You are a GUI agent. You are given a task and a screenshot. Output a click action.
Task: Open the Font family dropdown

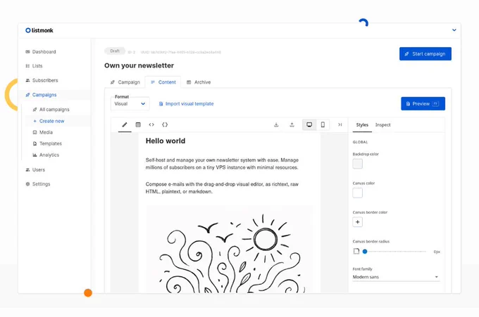click(396, 277)
